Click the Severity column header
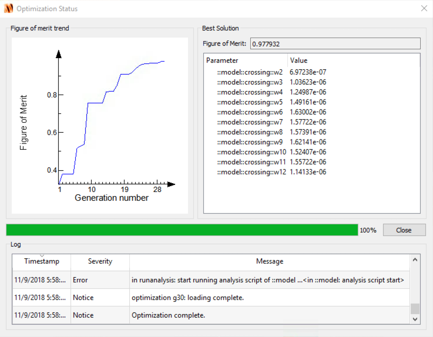Viewport: 433px width, 337px height. (x=100, y=261)
